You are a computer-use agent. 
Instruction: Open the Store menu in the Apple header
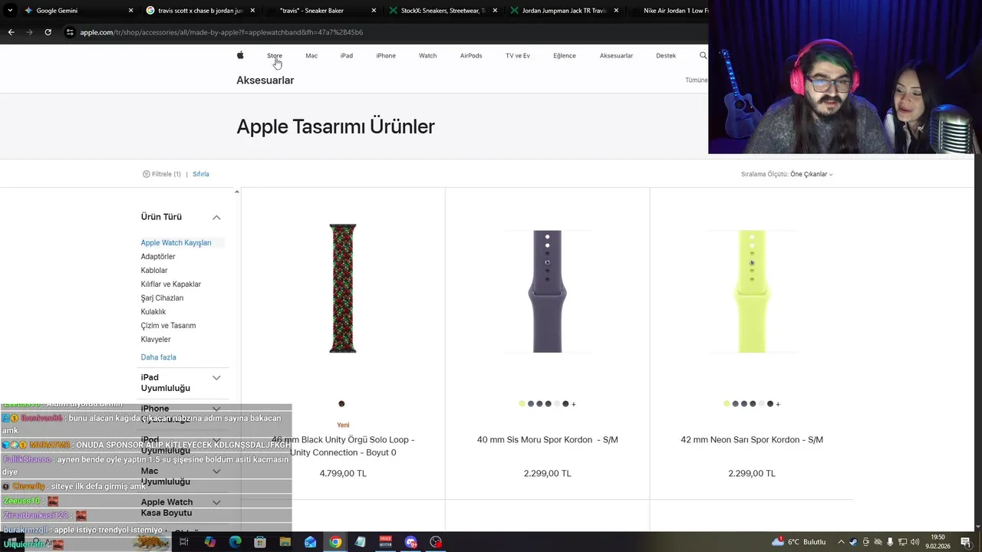click(x=275, y=55)
